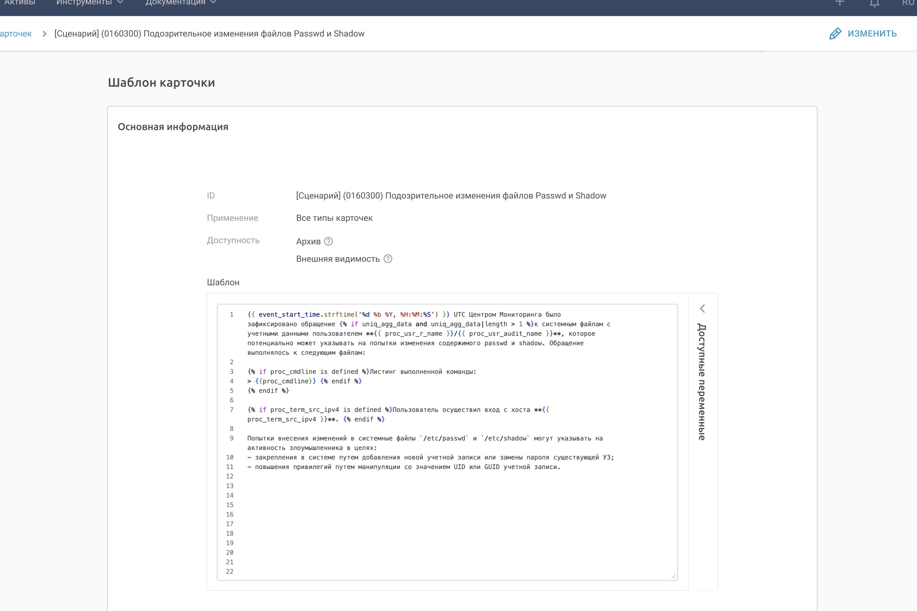The width and height of the screenshot is (917, 611).
Task: Click the ИЗМЕНИТЬ button label
Action: pyautogui.click(x=872, y=34)
